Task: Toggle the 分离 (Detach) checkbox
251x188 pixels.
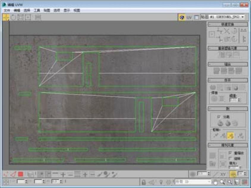Action: click(219, 117)
